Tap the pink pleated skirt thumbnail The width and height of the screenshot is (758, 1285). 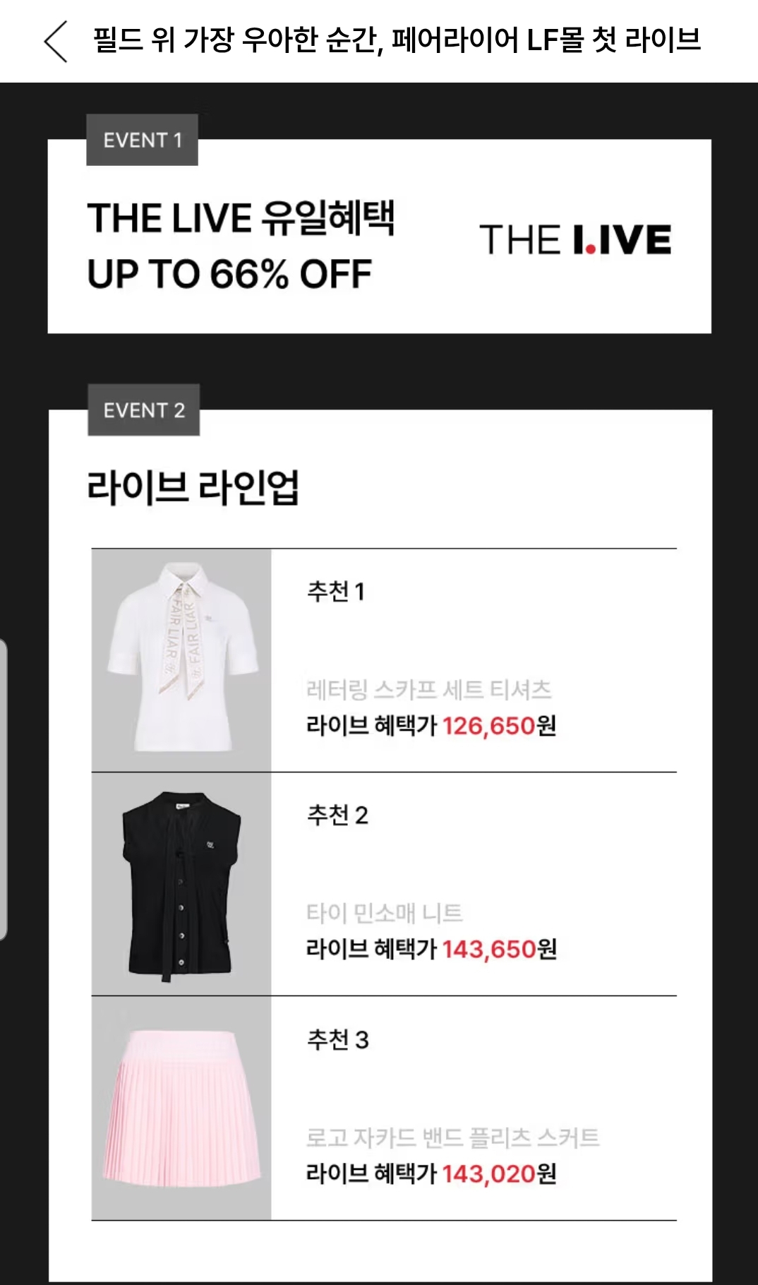pyautogui.click(x=181, y=1108)
